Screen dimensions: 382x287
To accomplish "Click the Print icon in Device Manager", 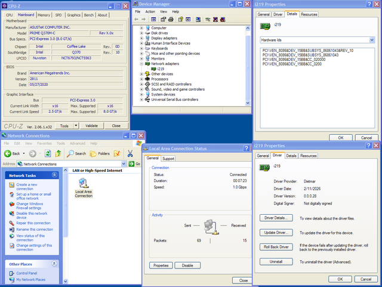I will point(171,20).
